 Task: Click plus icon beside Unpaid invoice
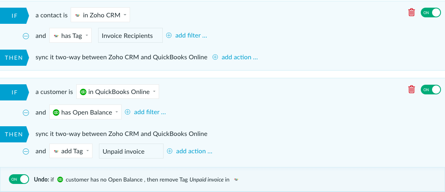coord(170,151)
